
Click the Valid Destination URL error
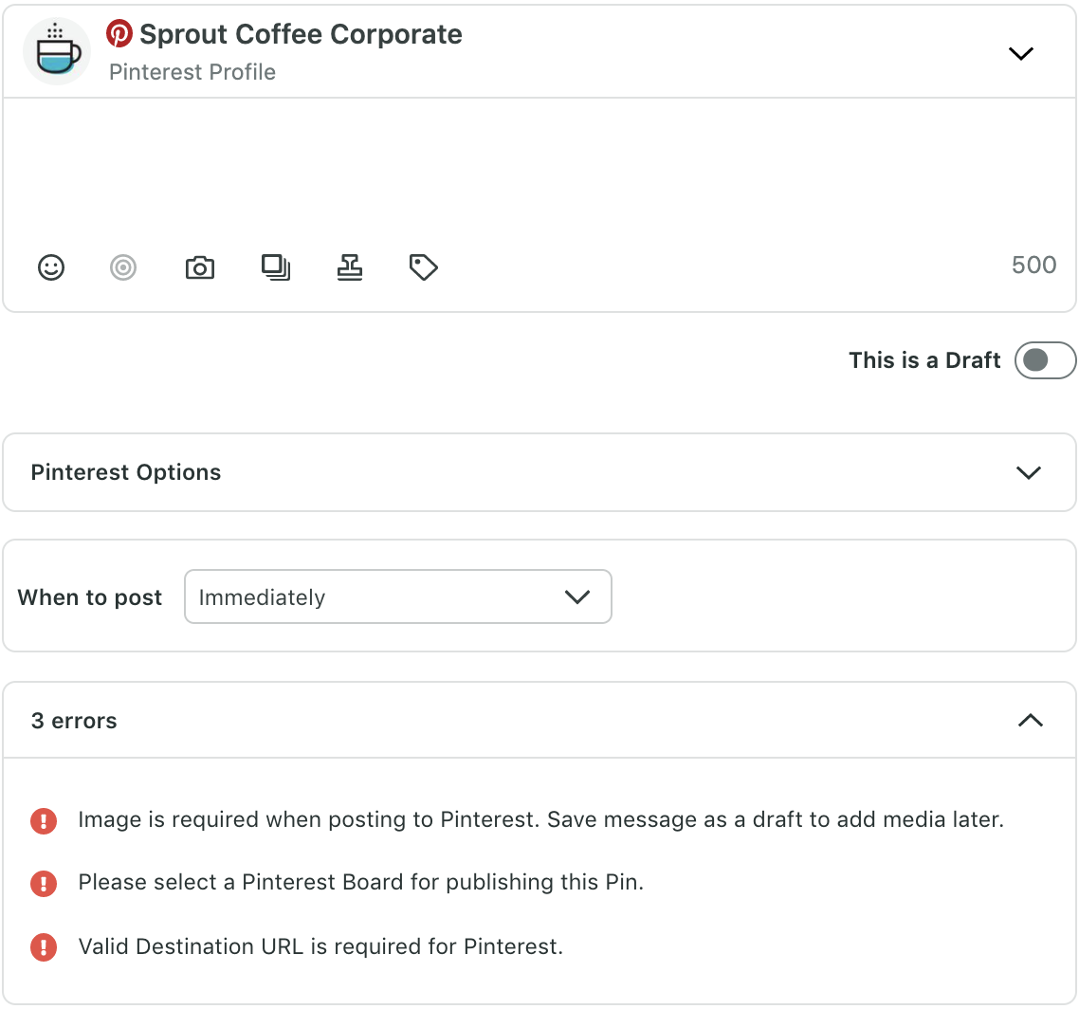[x=320, y=946]
